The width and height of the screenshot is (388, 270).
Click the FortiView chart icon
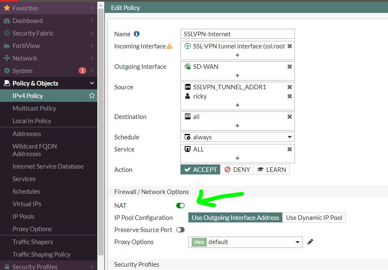[7, 46]
